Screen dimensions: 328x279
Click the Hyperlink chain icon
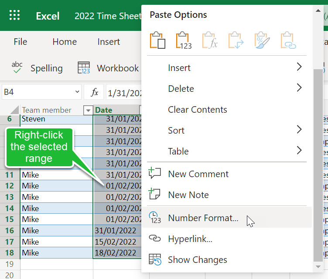click(x=154, y=238)
